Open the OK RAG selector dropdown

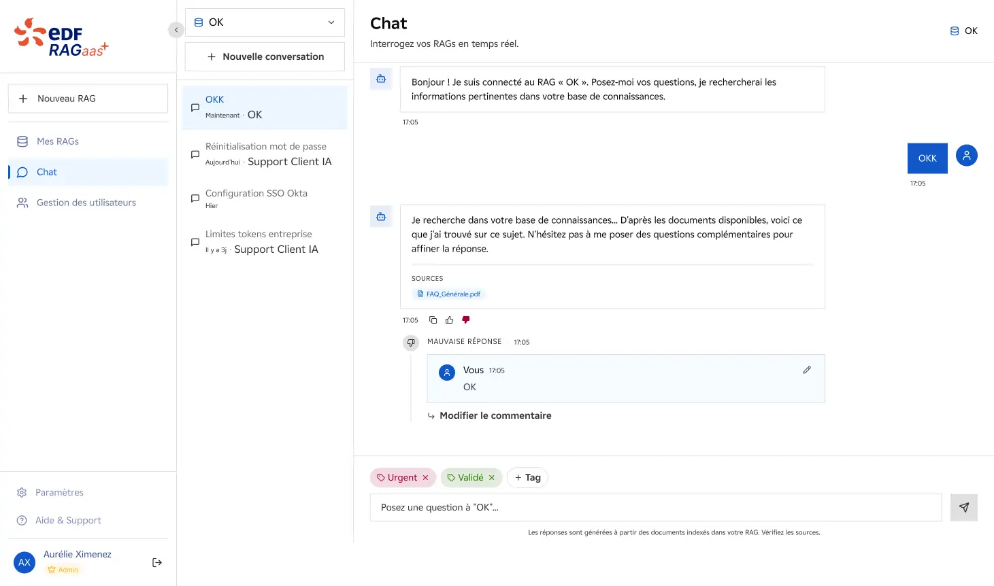(265, 22)
